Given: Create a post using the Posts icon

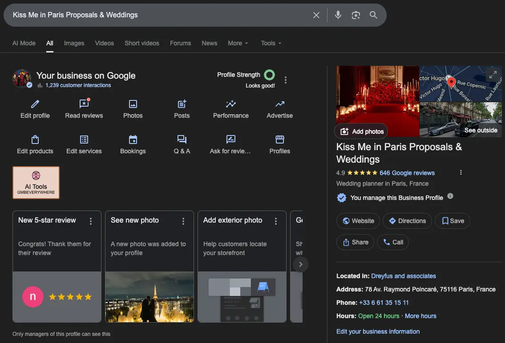Looking at the screenshot, I should pyautogui.click(x=182, y=104).
